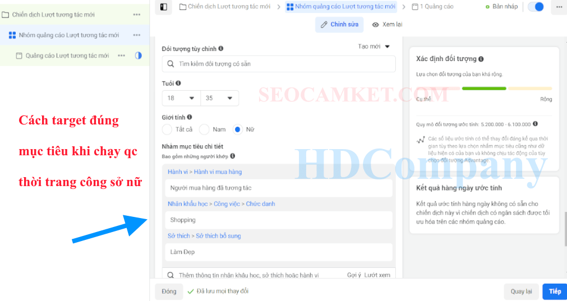Open 1 Quảng cáo breadcrumb
Viewport: 567px width, 301px height.
point(432,7)
